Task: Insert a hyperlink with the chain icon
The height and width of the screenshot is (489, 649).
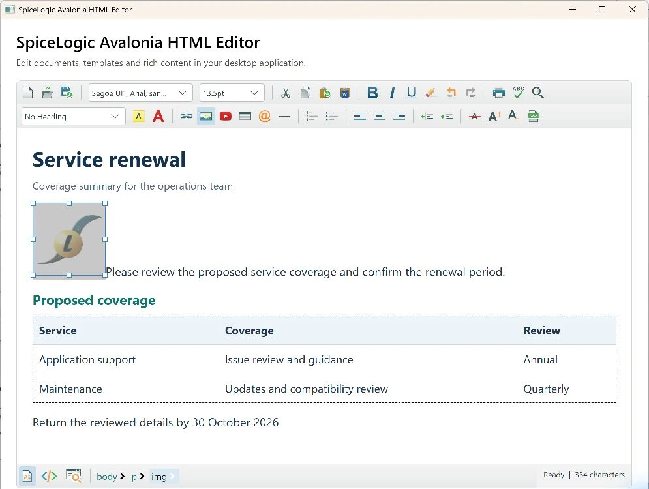Action: tap(187, 116)
